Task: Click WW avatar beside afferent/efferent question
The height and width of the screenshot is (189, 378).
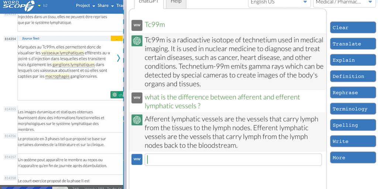Action: pyautogui.click(x=137, y=98)
